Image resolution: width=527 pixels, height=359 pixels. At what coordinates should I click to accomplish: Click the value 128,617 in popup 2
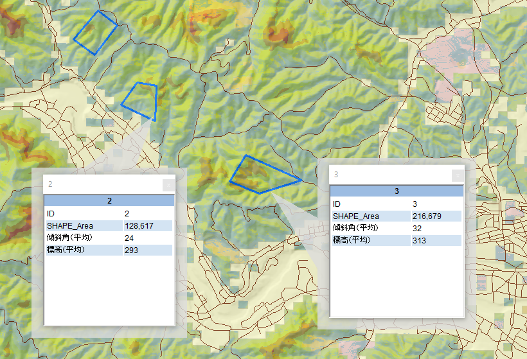(x=139, y=225)
